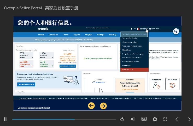Click the search bar magnifier icon
The width and height of the screenshot is (193, 126).
pos(36,40)
